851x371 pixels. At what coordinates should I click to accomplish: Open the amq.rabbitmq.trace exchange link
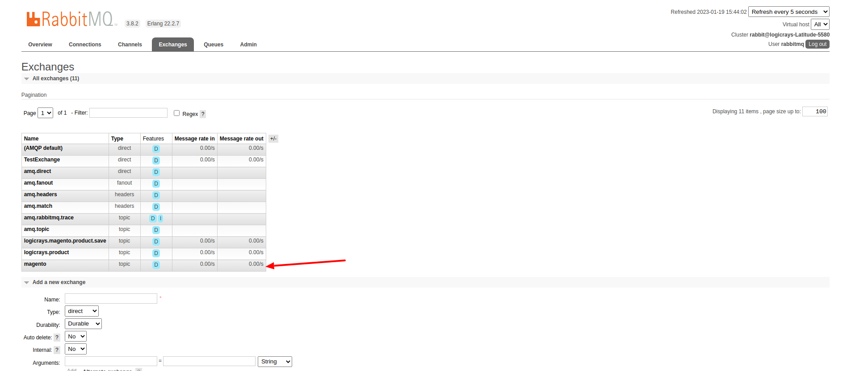(x=49, y=218)
